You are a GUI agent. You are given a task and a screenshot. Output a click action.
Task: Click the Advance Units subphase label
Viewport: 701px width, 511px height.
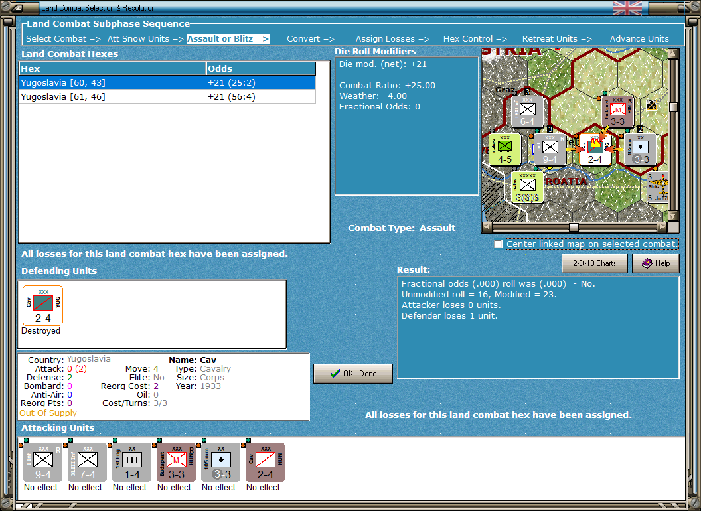click(639, 39)
